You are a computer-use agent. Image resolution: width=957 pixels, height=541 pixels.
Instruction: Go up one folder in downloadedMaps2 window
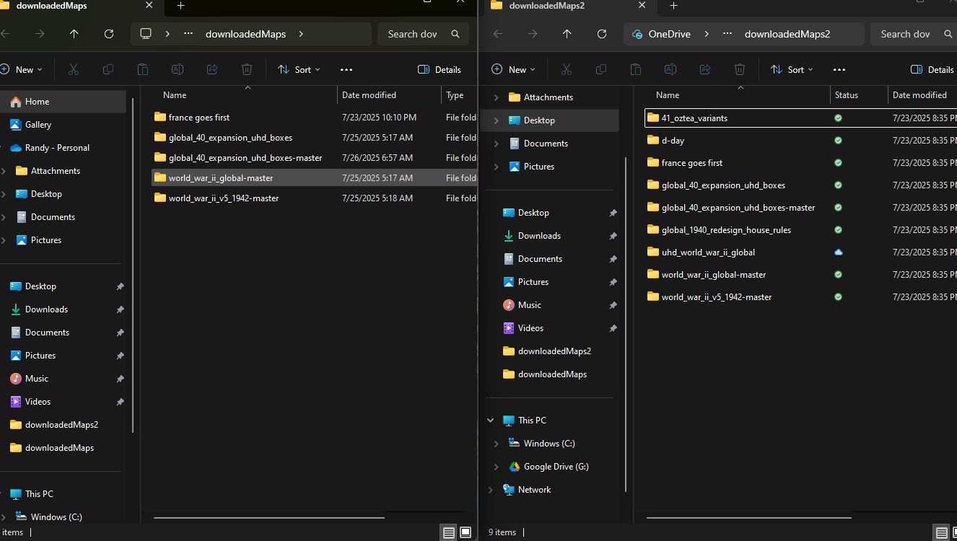coord(567,34)
